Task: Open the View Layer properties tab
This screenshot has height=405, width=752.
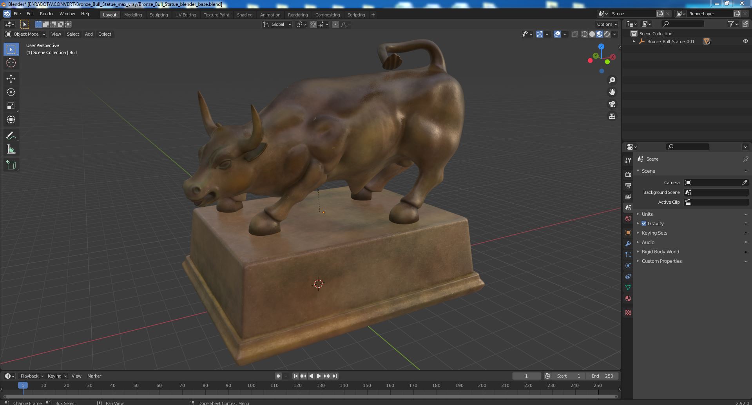Action: [628, 196]
